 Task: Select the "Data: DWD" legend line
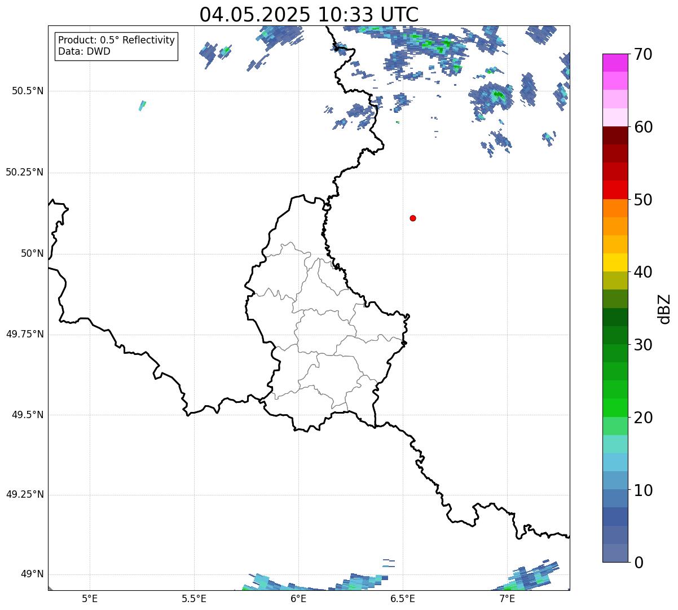(x=84, y=51)
